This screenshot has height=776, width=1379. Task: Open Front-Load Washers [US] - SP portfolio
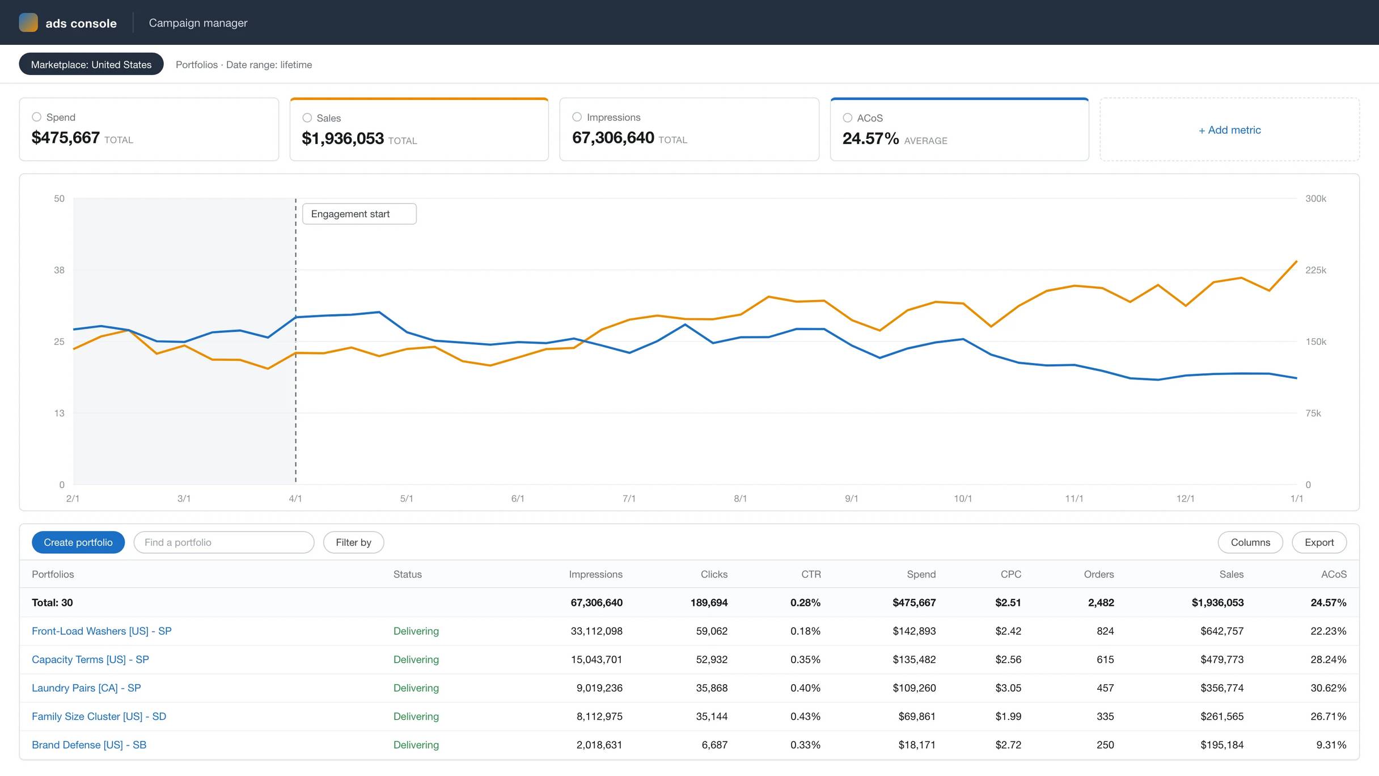click(x=101, y=631)
